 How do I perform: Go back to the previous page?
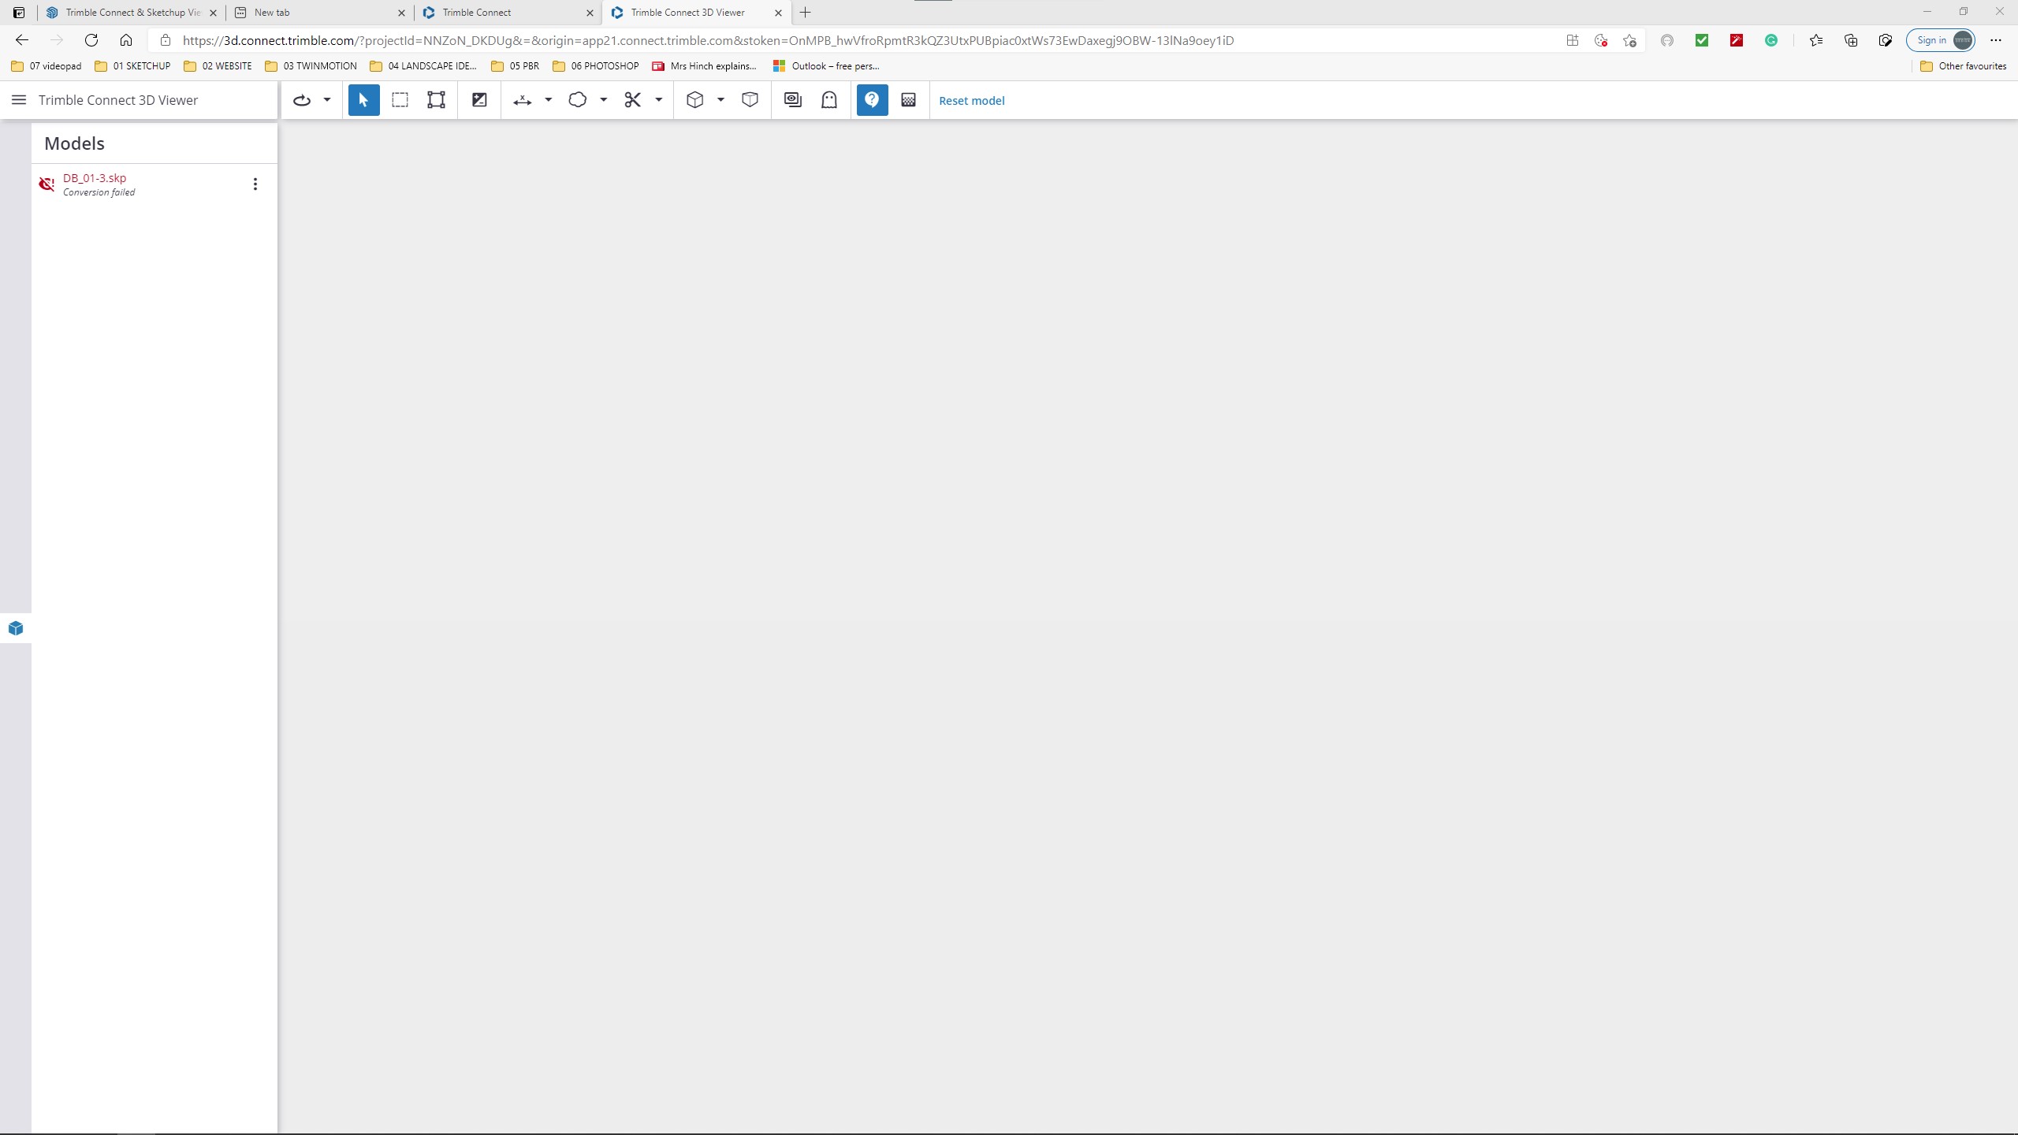coord(22,40)
